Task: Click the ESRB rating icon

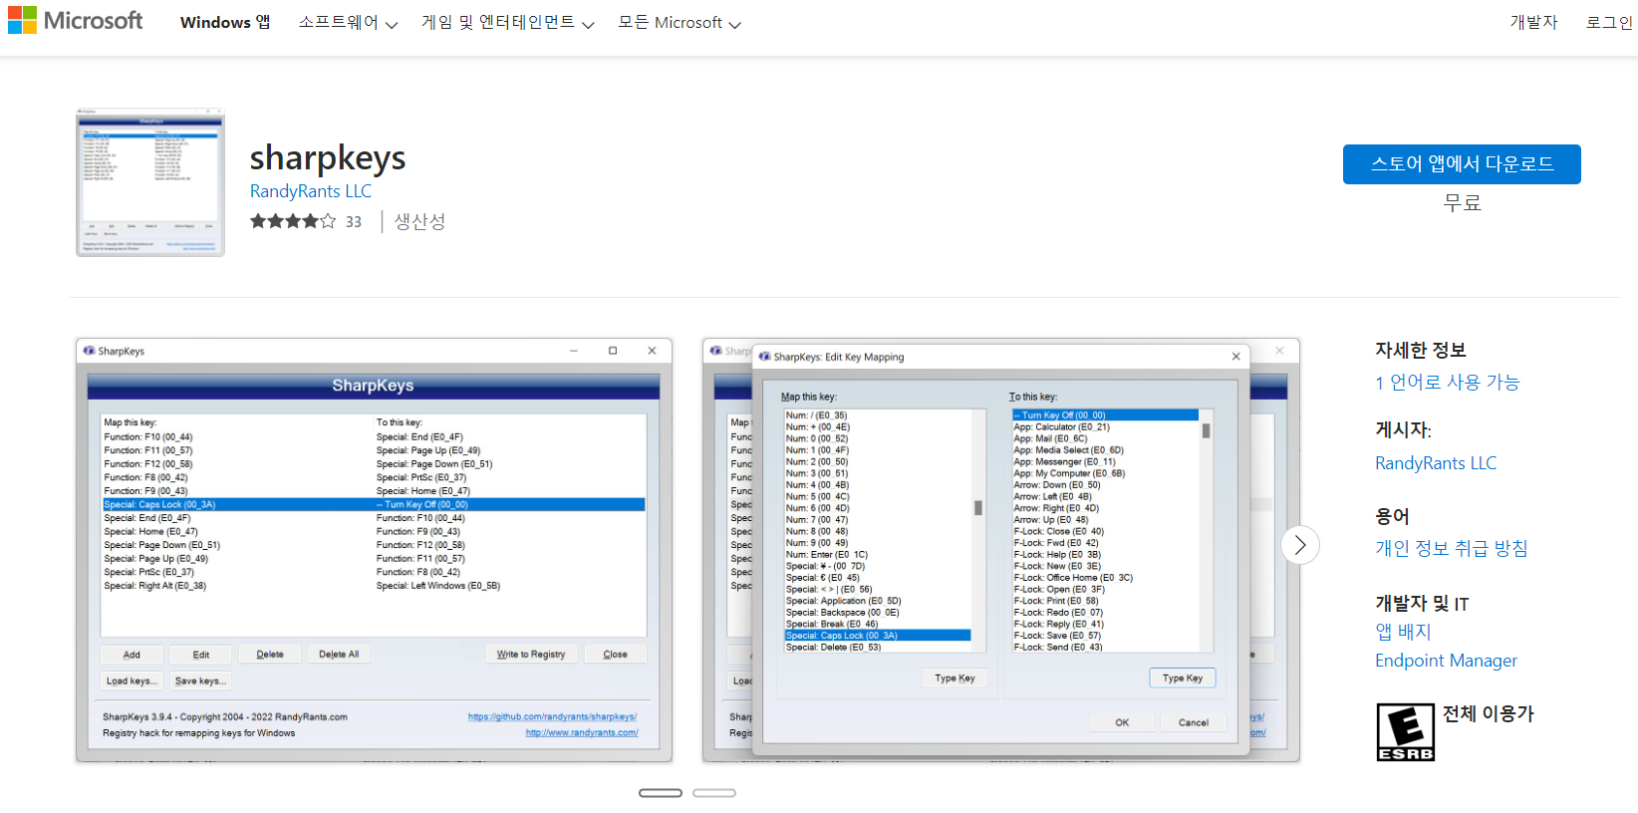Action: coord(1406,732)
